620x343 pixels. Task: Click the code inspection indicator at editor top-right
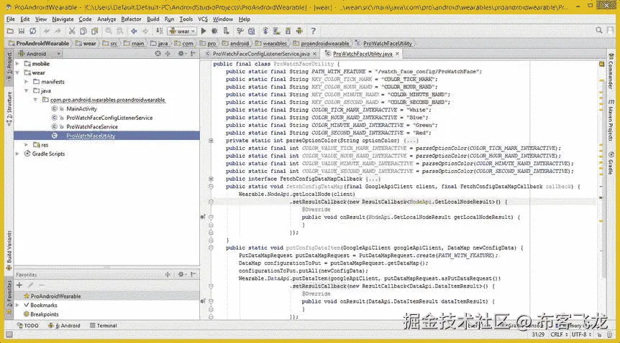pyautogui.click(x=601, y=64)
